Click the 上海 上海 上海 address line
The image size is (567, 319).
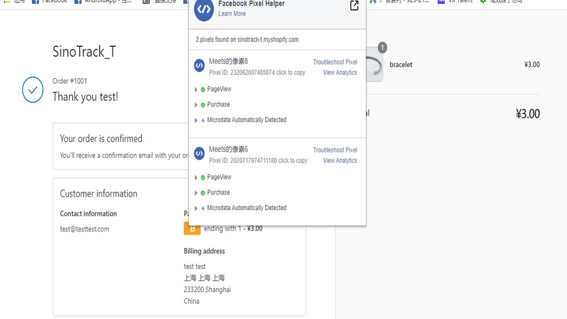click(204, 278)
